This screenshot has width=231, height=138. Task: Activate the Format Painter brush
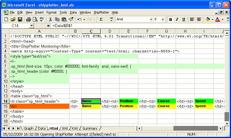coord(71,19)
